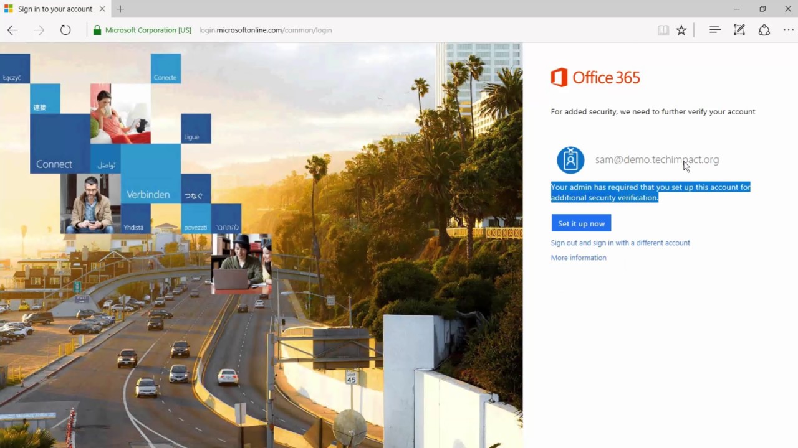The image size is (798, 448).
Task: Click the highlighted admin requirement message
Action: pyautogui.click(x=650, y=192)
